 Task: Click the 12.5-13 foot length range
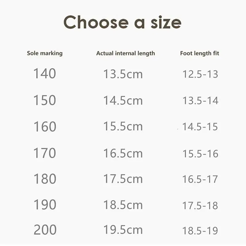pyautogui.click(x=200, y=74)
